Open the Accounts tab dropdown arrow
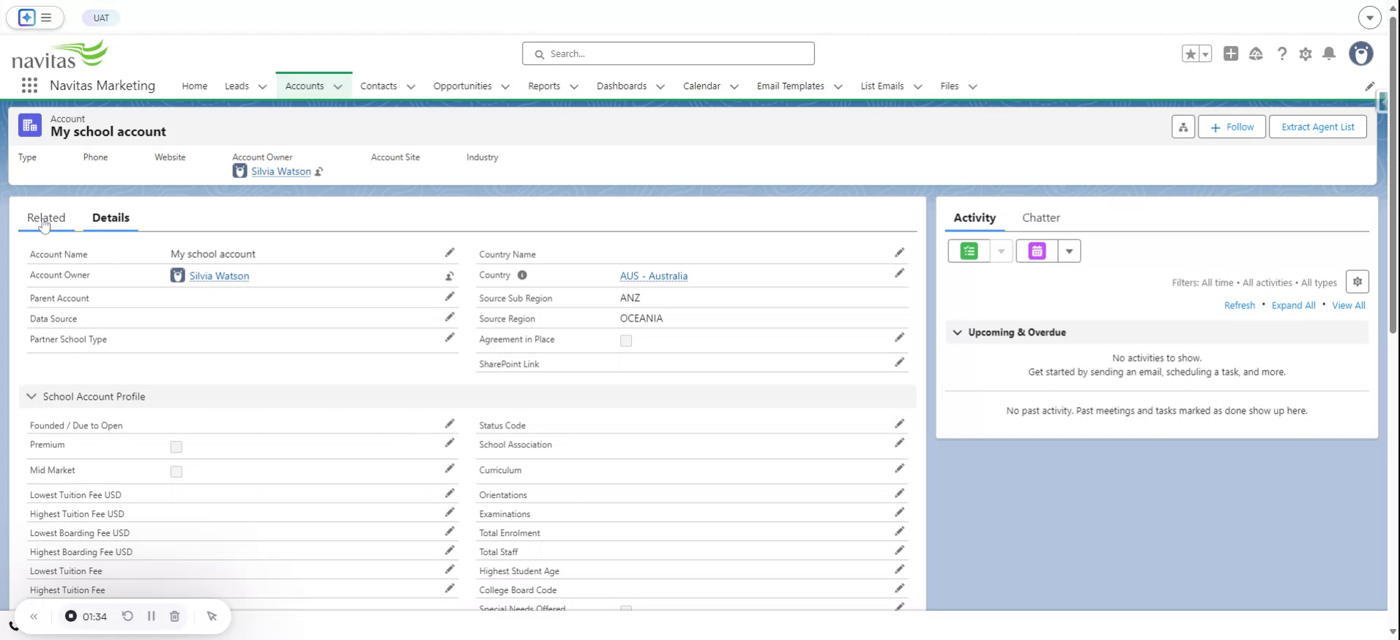This screenshot has width=1400, height=640. pyautogui.click(x=338, y=86)
